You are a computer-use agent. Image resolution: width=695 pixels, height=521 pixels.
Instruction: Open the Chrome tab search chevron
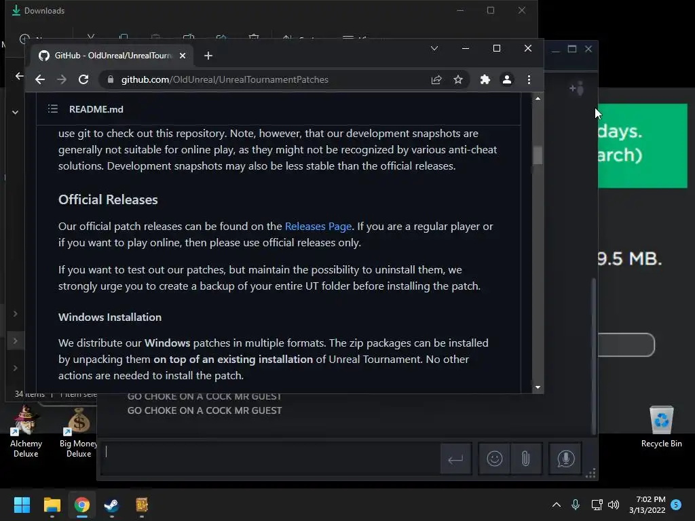pos(434,48)
